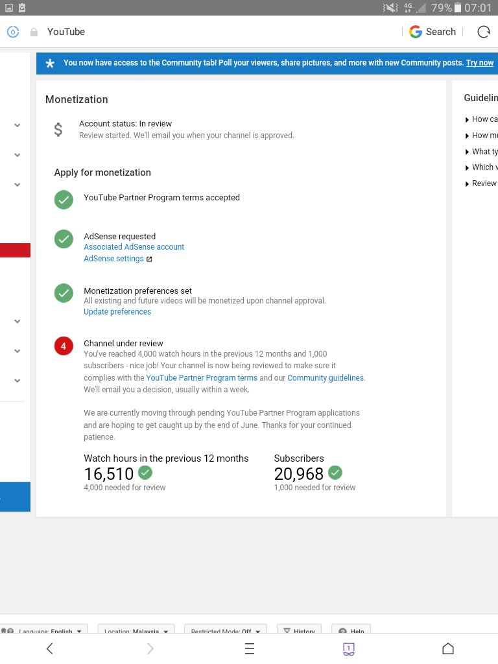Expand the 'Review' guideline item
This screenshot has height=664, width=498.
(x=480, y=184)
